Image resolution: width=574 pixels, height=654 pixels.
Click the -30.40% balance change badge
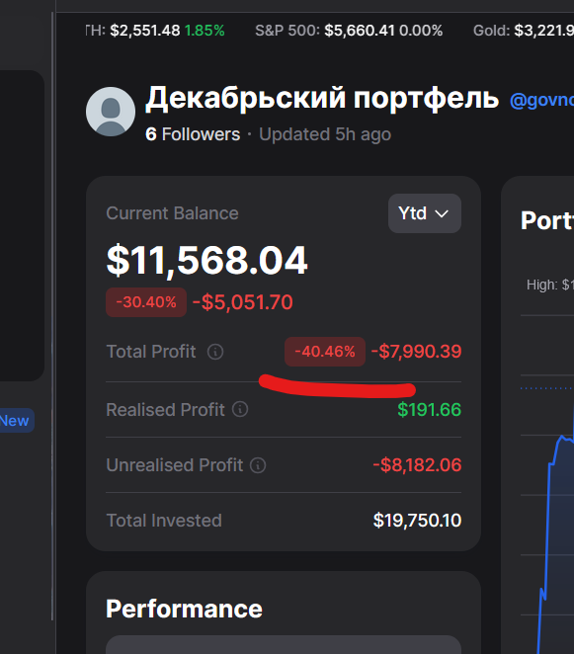pyautogui.click(x=146, y=302)
